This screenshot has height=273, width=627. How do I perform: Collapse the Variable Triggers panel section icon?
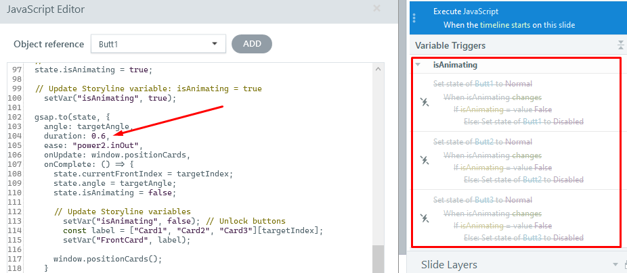pos(620,45)
